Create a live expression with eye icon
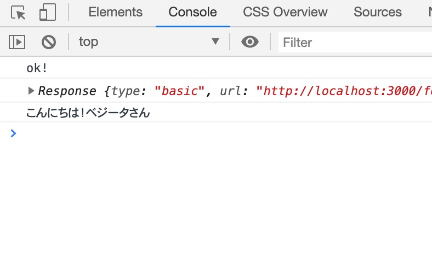 [x=250, y=42]
